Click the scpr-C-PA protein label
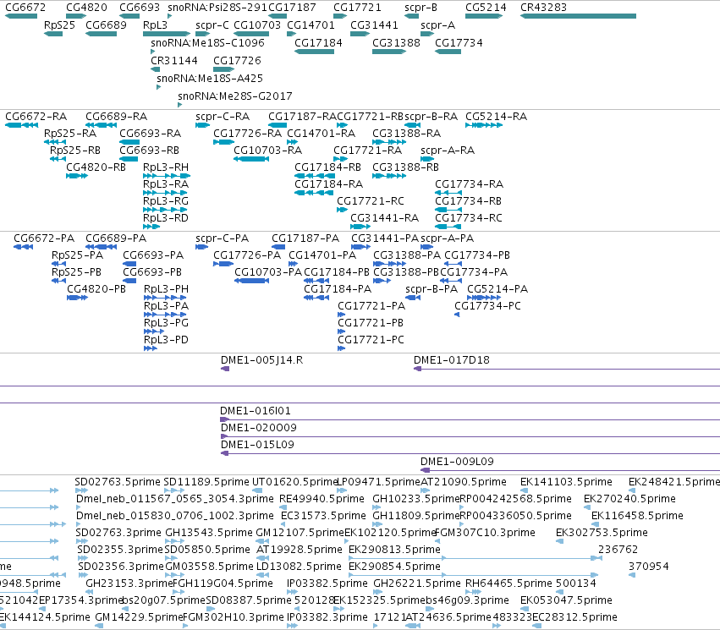Image resolution: width=720 pixels, height=630 pixels. pyautogui.click(x=223, y=238)
